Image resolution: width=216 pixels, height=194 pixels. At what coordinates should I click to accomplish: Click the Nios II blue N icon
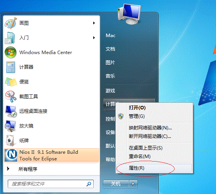coord(11,155)
